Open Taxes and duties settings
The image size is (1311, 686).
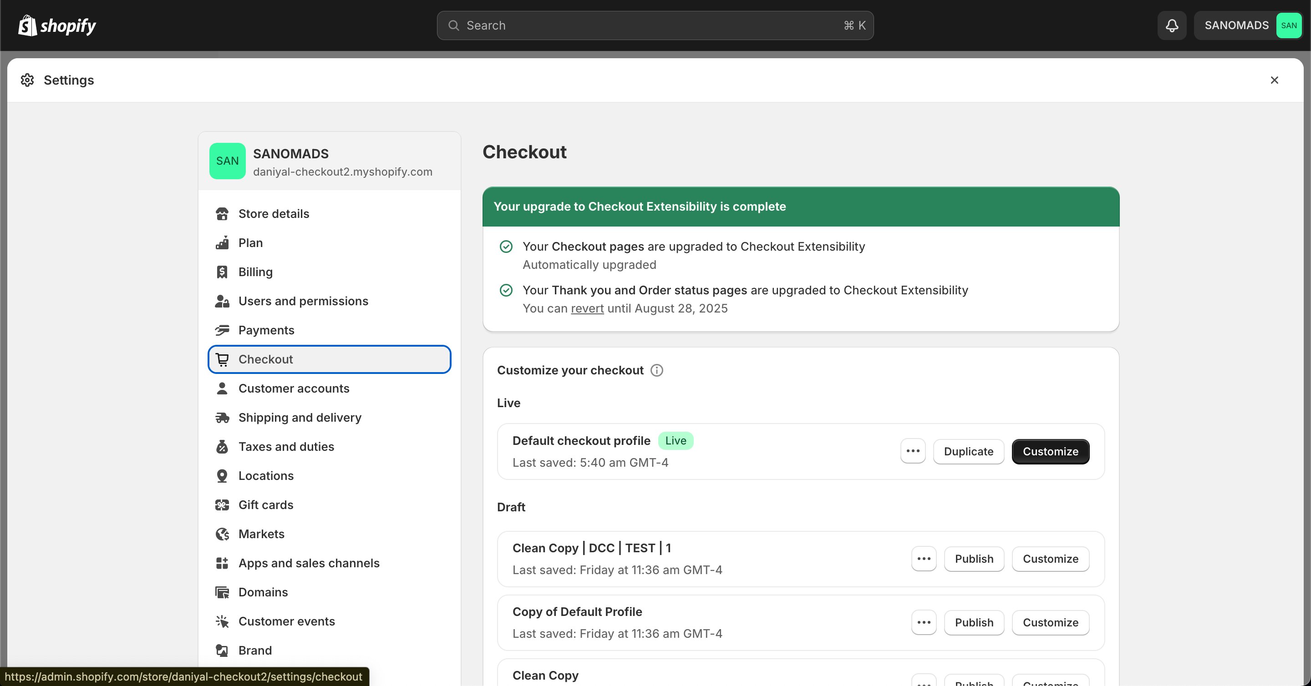pos(329,446)
